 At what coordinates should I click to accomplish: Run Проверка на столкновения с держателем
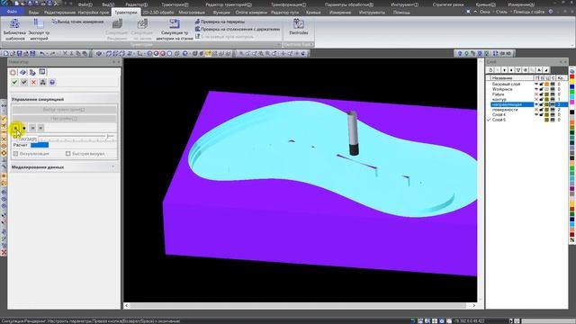238,29
